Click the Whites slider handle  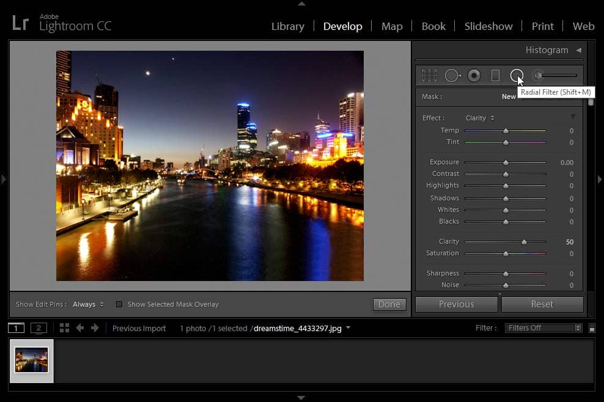[x=506, y=210]
